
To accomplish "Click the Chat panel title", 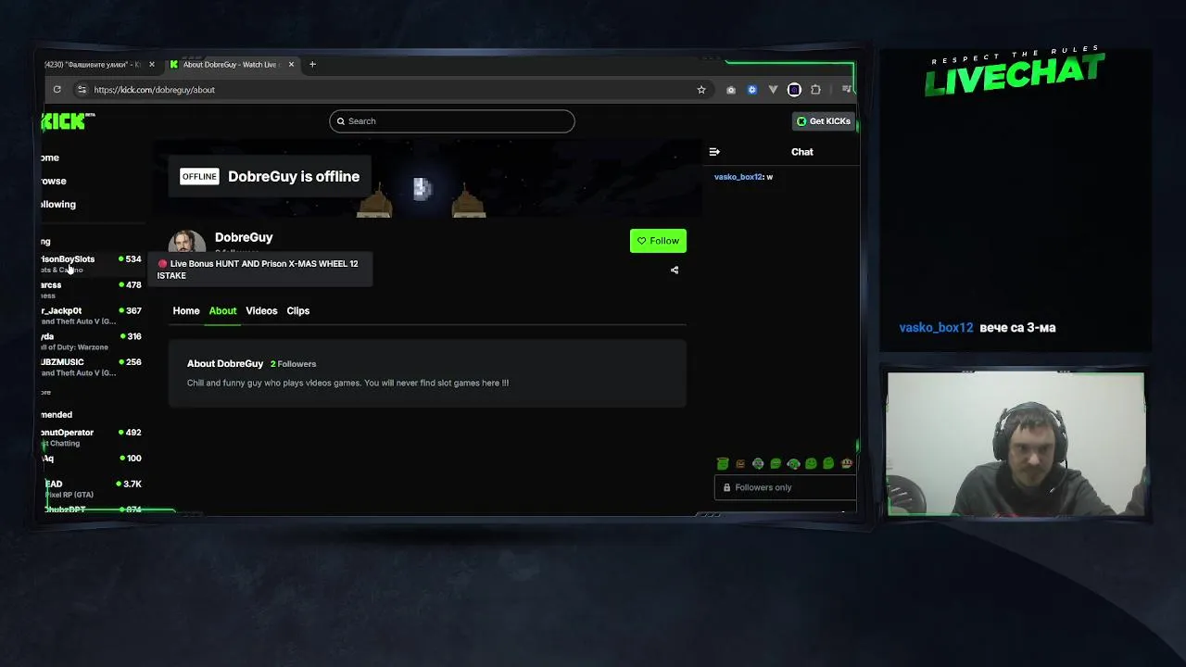I will (x=802, y=152).
